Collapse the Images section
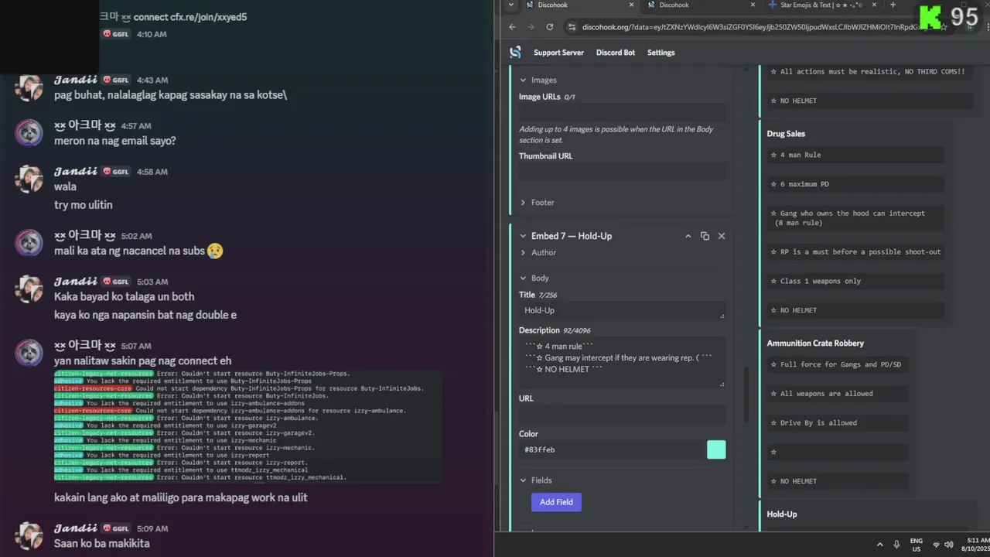Screen dimensions: 990x557 [538, 80]
